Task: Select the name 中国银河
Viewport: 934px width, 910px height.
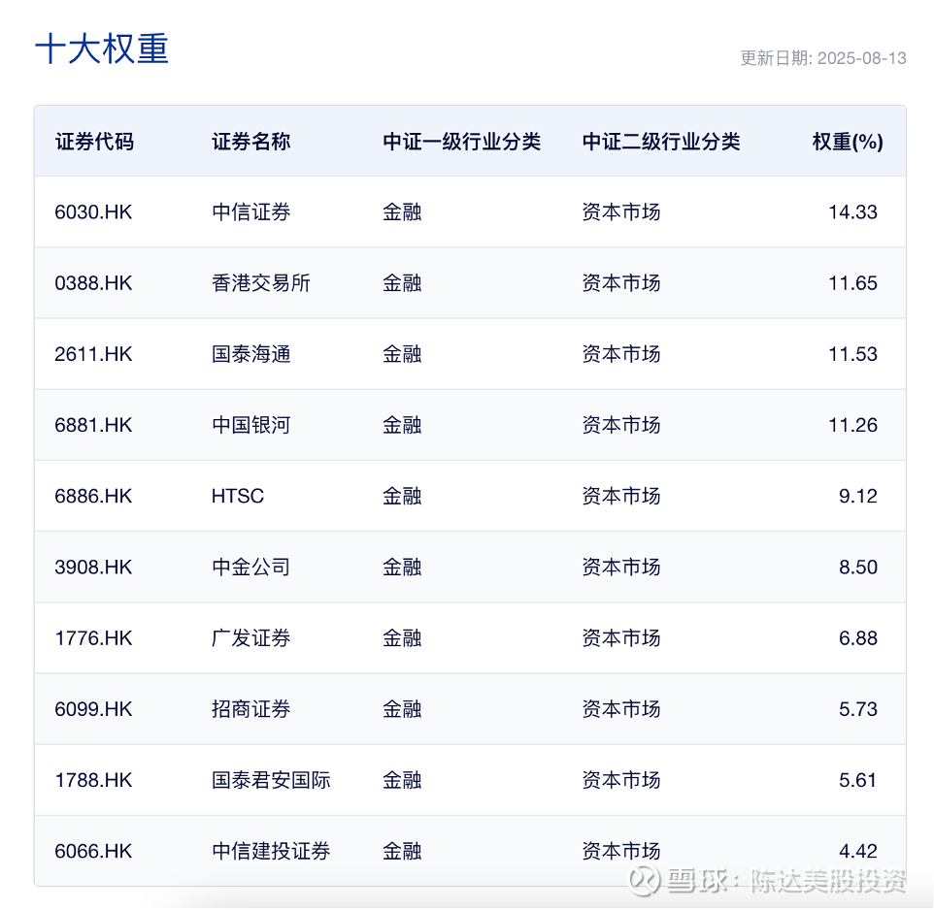Action: click(250, 425)
